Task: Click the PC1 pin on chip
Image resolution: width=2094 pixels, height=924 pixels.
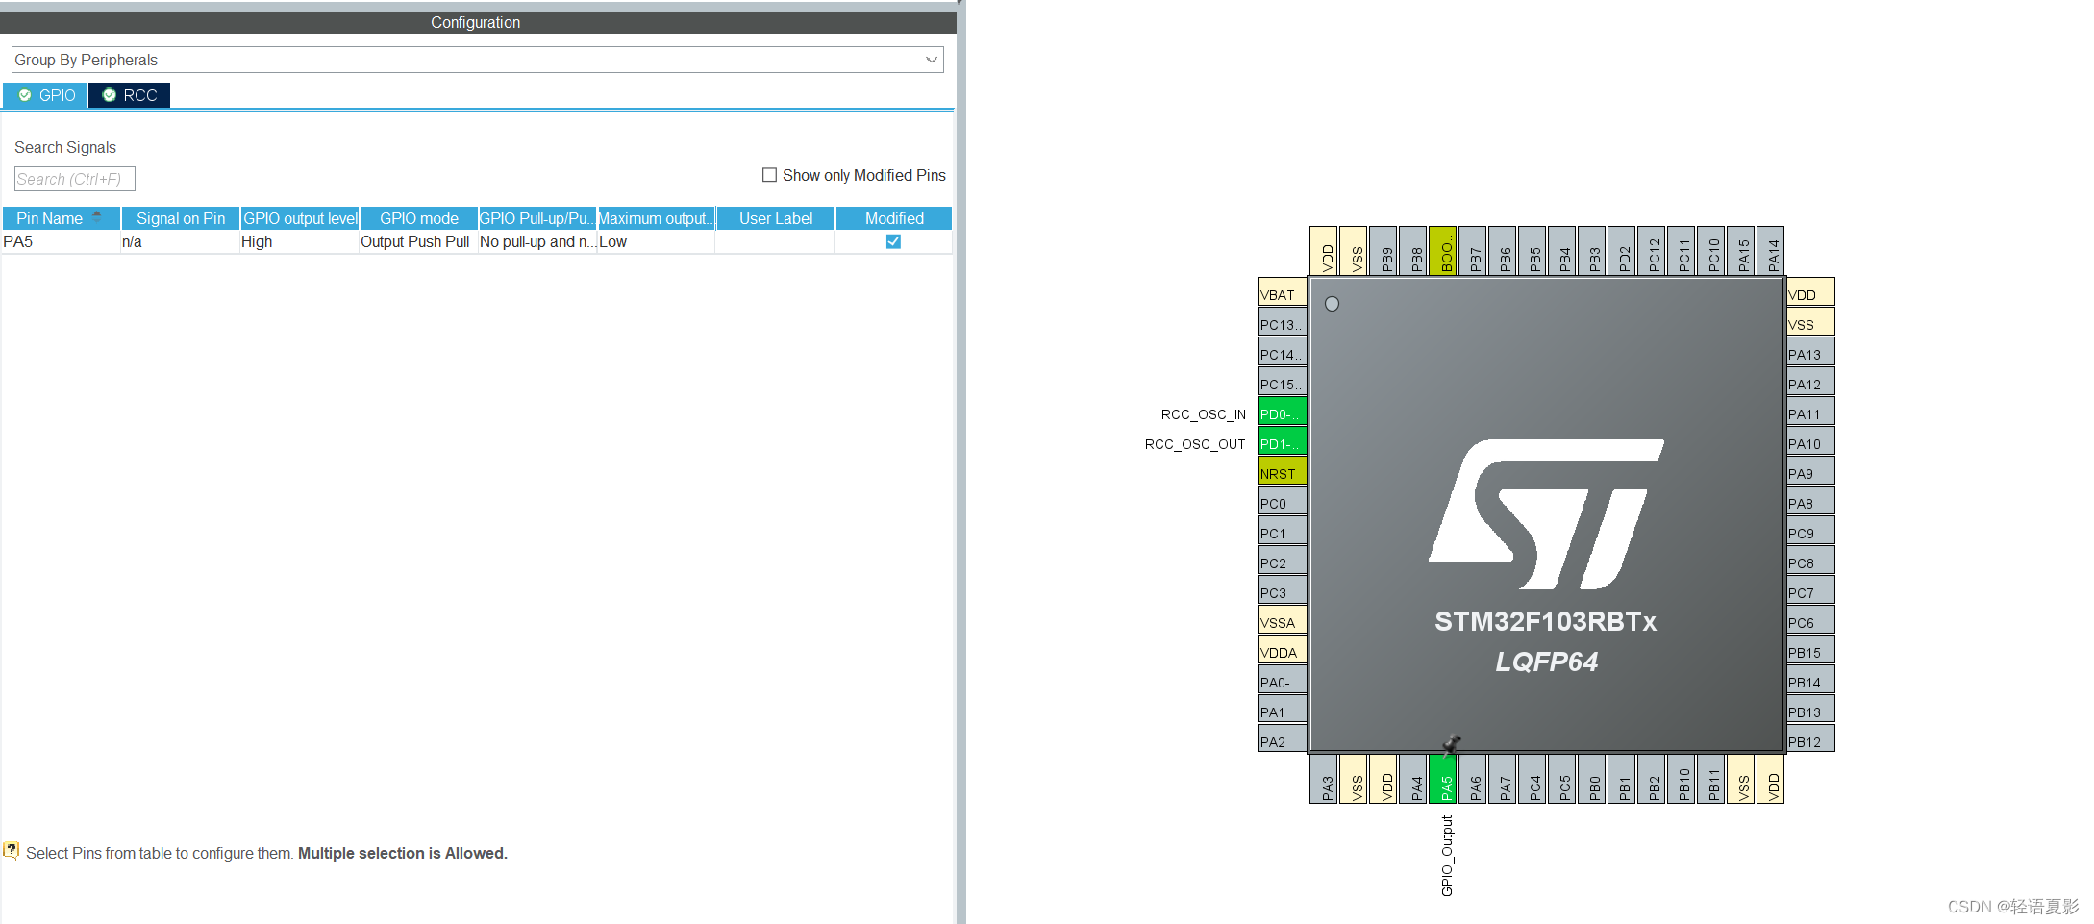Action: pyautogui.click(x=1283, y=532)
